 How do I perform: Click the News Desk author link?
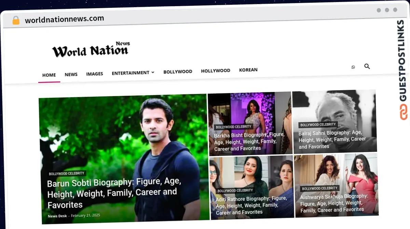(x=57, y=216)
